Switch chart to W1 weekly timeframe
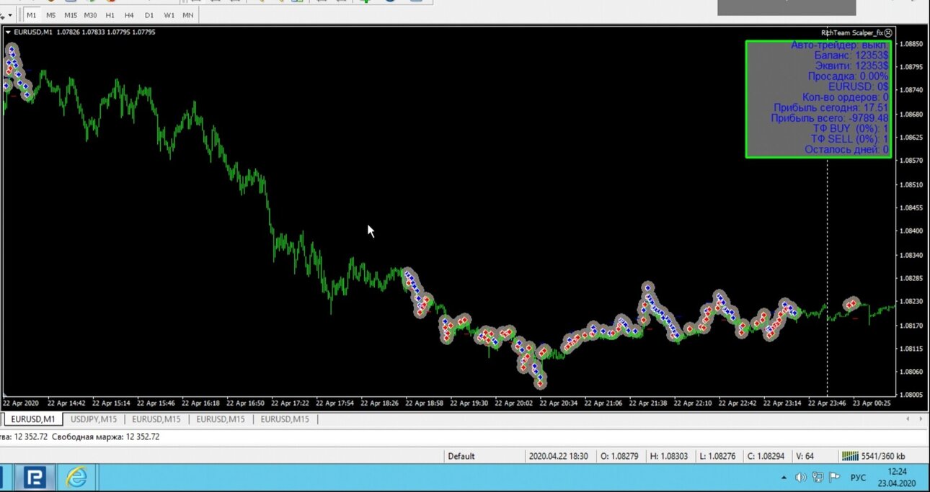930x492 pixels. pyautogui.click(x=169, y=15)
